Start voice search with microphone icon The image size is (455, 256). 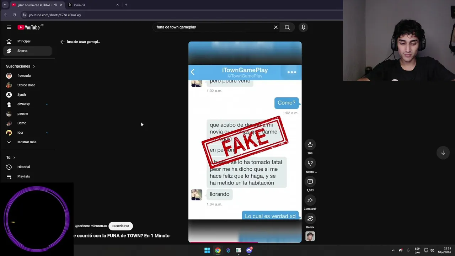303,27
